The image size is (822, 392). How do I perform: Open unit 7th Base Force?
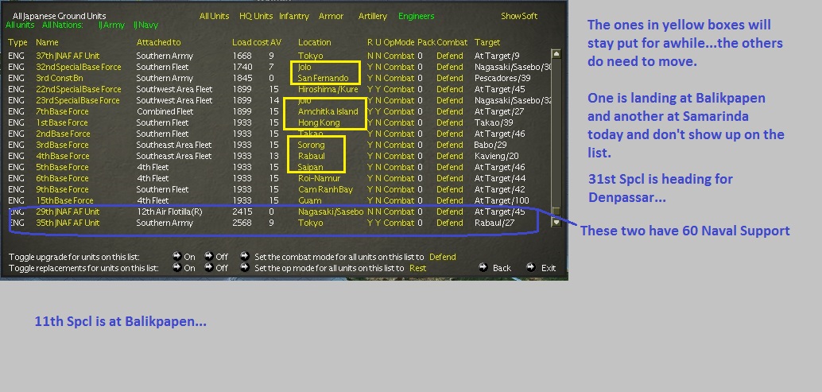click(x=62, y=111)
